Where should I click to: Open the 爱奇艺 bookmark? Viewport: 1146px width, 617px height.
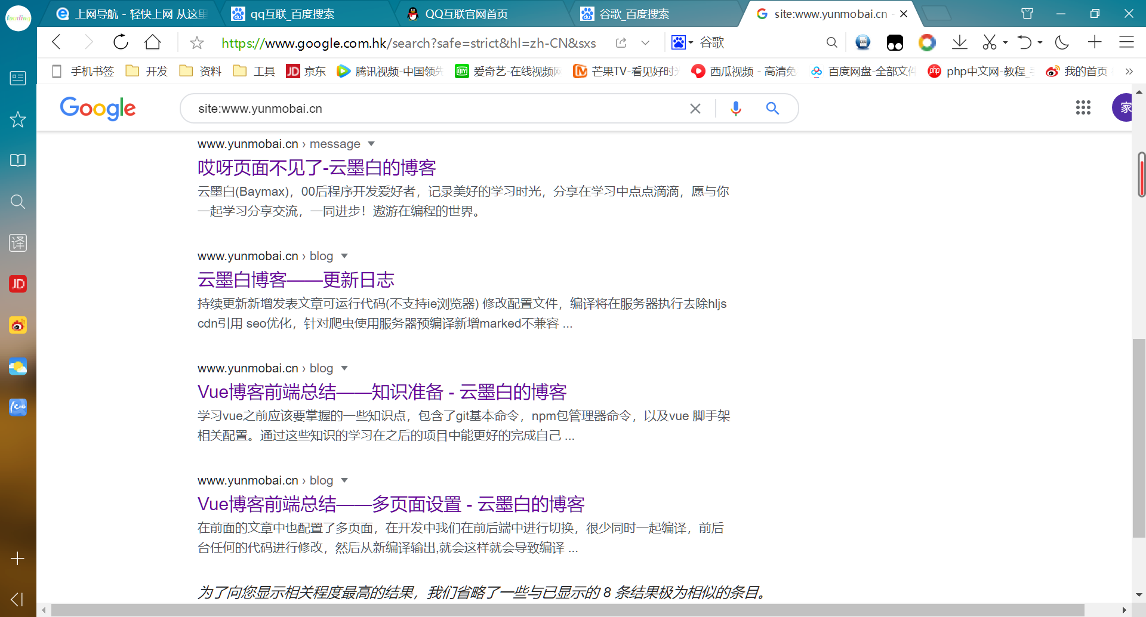(x=508, y=72)
